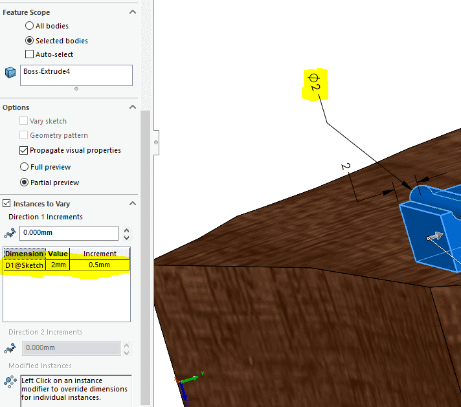Screen dimensions: 461x407
Task: Click the Value column header
Action: 58,254
